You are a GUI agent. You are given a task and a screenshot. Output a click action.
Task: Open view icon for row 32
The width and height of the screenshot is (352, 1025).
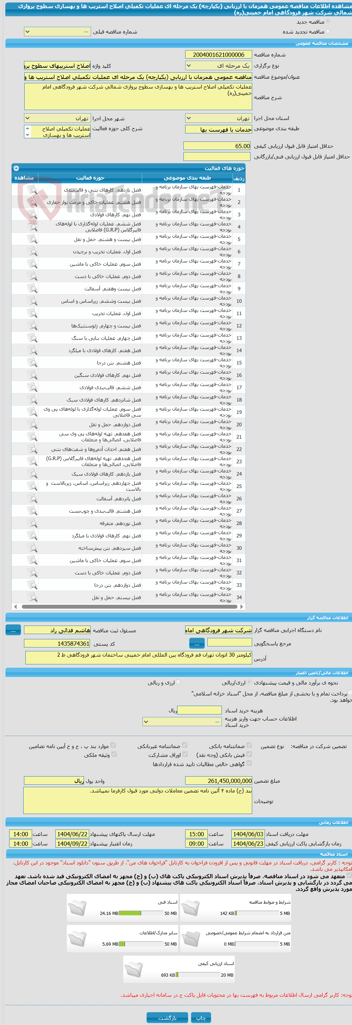point(32,572)
